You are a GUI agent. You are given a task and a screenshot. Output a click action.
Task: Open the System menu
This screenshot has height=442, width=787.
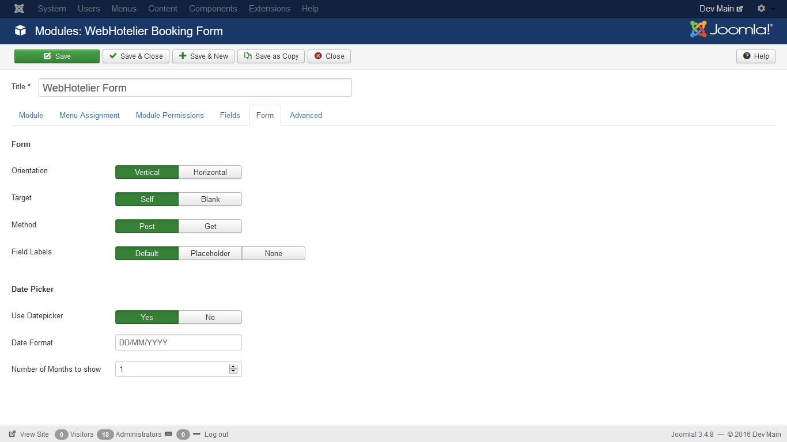(52, 9)
